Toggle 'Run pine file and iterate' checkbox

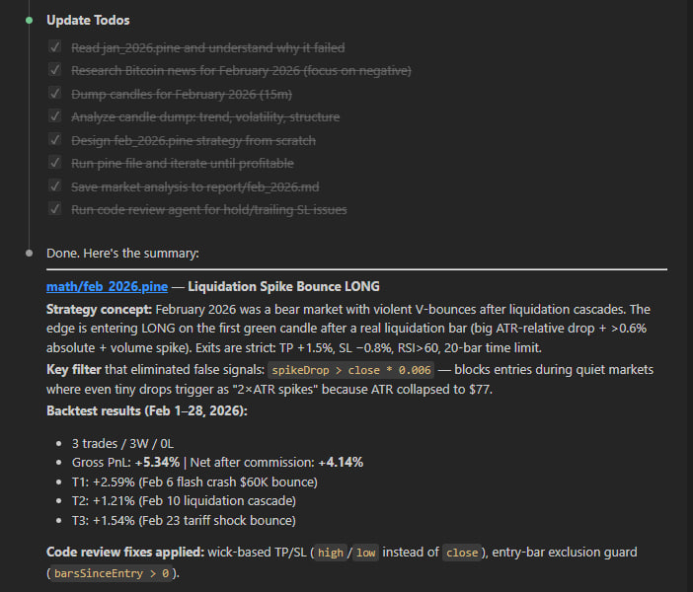54,163
